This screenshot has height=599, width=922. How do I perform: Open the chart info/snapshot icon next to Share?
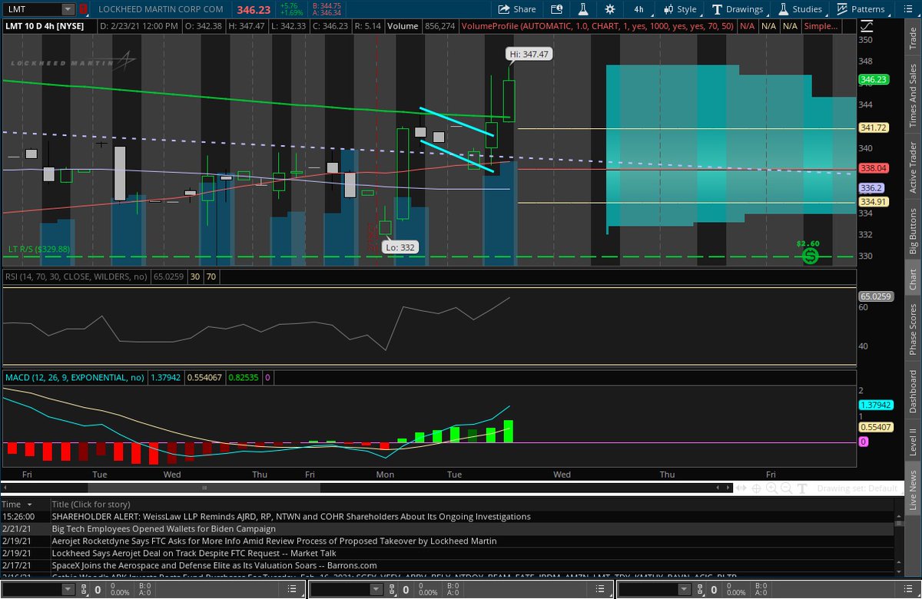point(556,9)
